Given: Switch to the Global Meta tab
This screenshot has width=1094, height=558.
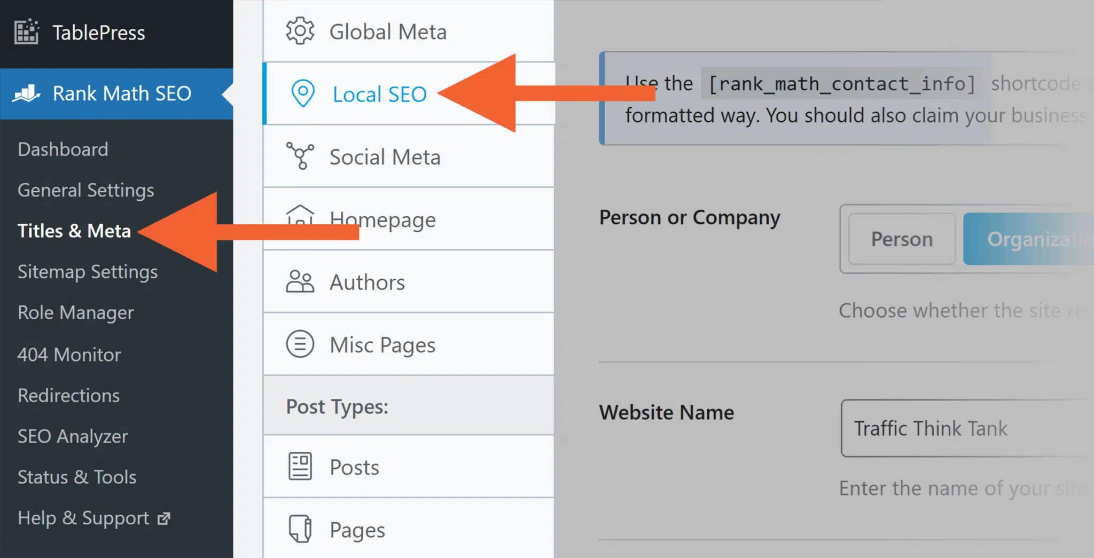Looking at the screenshot, I should pos(409,31).
